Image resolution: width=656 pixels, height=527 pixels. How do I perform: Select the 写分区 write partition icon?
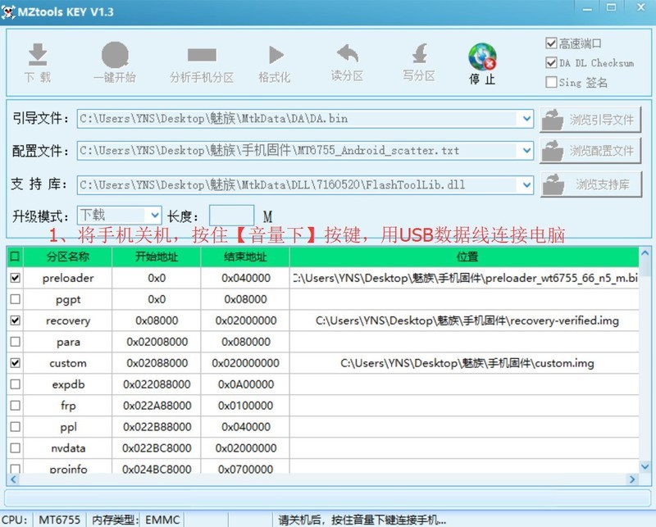pyautogui.click(x=419, y=54)
